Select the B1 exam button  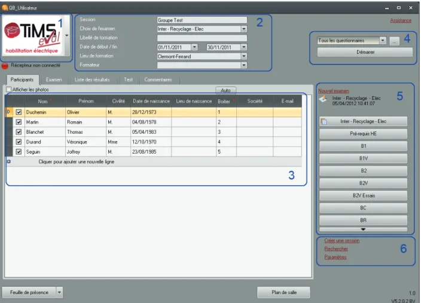[x=363, y=146]
